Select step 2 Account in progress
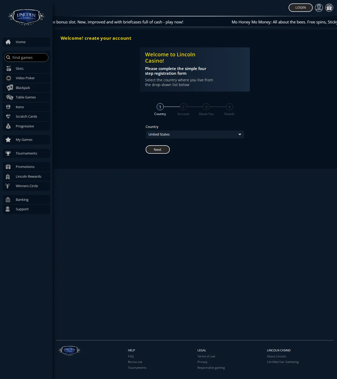Screen dimensions: 337x379 pos(183,109)
